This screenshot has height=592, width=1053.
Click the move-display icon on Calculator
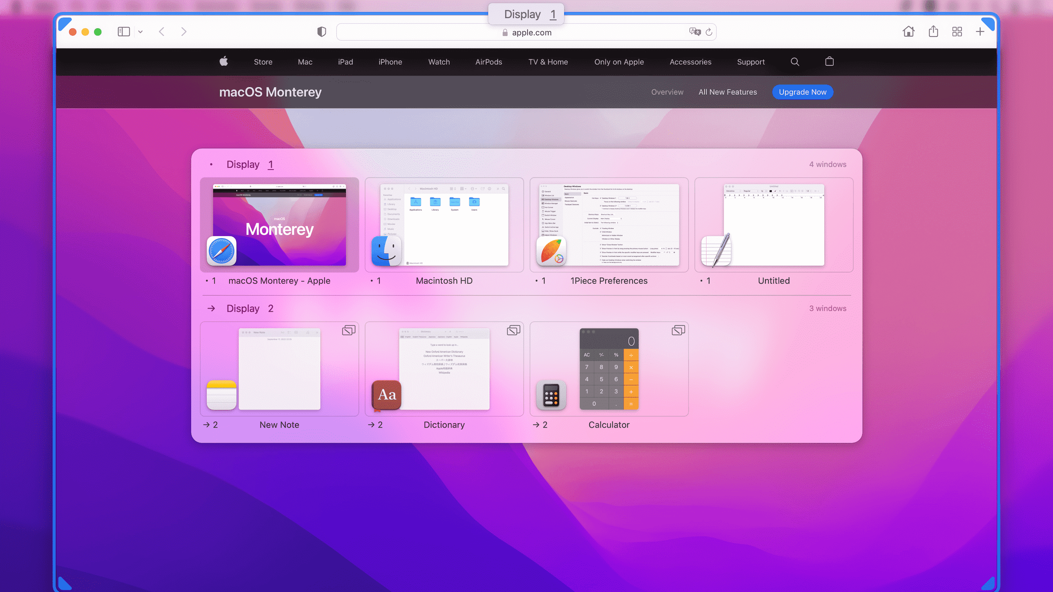(x=678, y=330)
